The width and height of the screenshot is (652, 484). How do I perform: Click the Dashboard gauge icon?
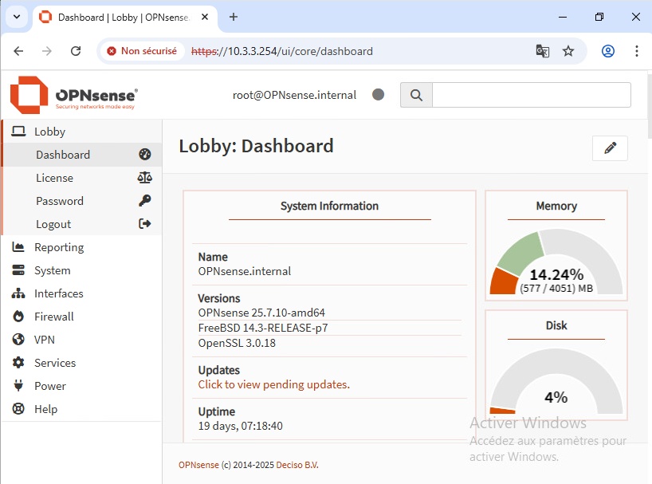pyautogui.click(x=145, y=154)
